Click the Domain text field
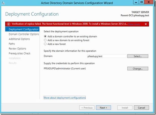This screenshot has height=115, width=156. (107, 56)
